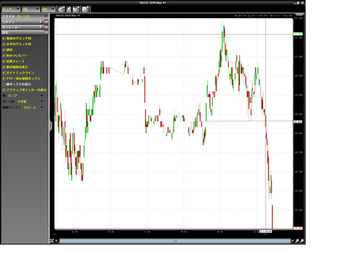Collapse the 設定 settings section
Image resolution: width=340 pixels, height=255 pixels.
pyautogui.click(x=46, y=33)
